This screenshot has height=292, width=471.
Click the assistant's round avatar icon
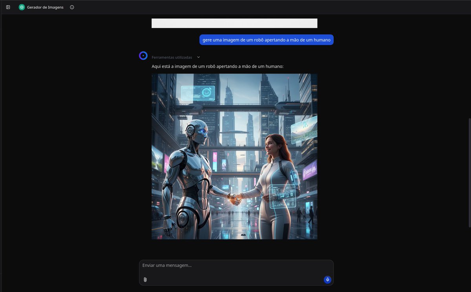pos(143,56)
